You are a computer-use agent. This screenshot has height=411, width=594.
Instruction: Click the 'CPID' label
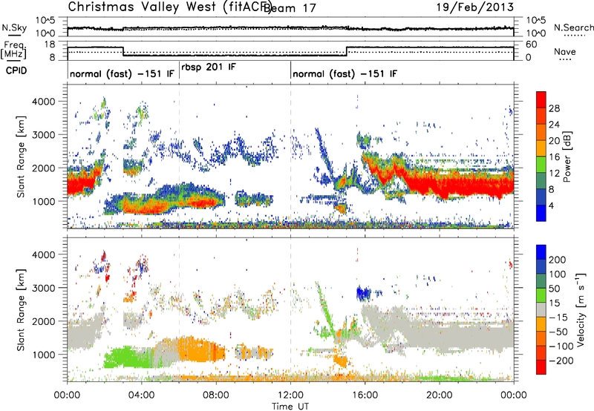pyautogui.click(x=16, y=70)
